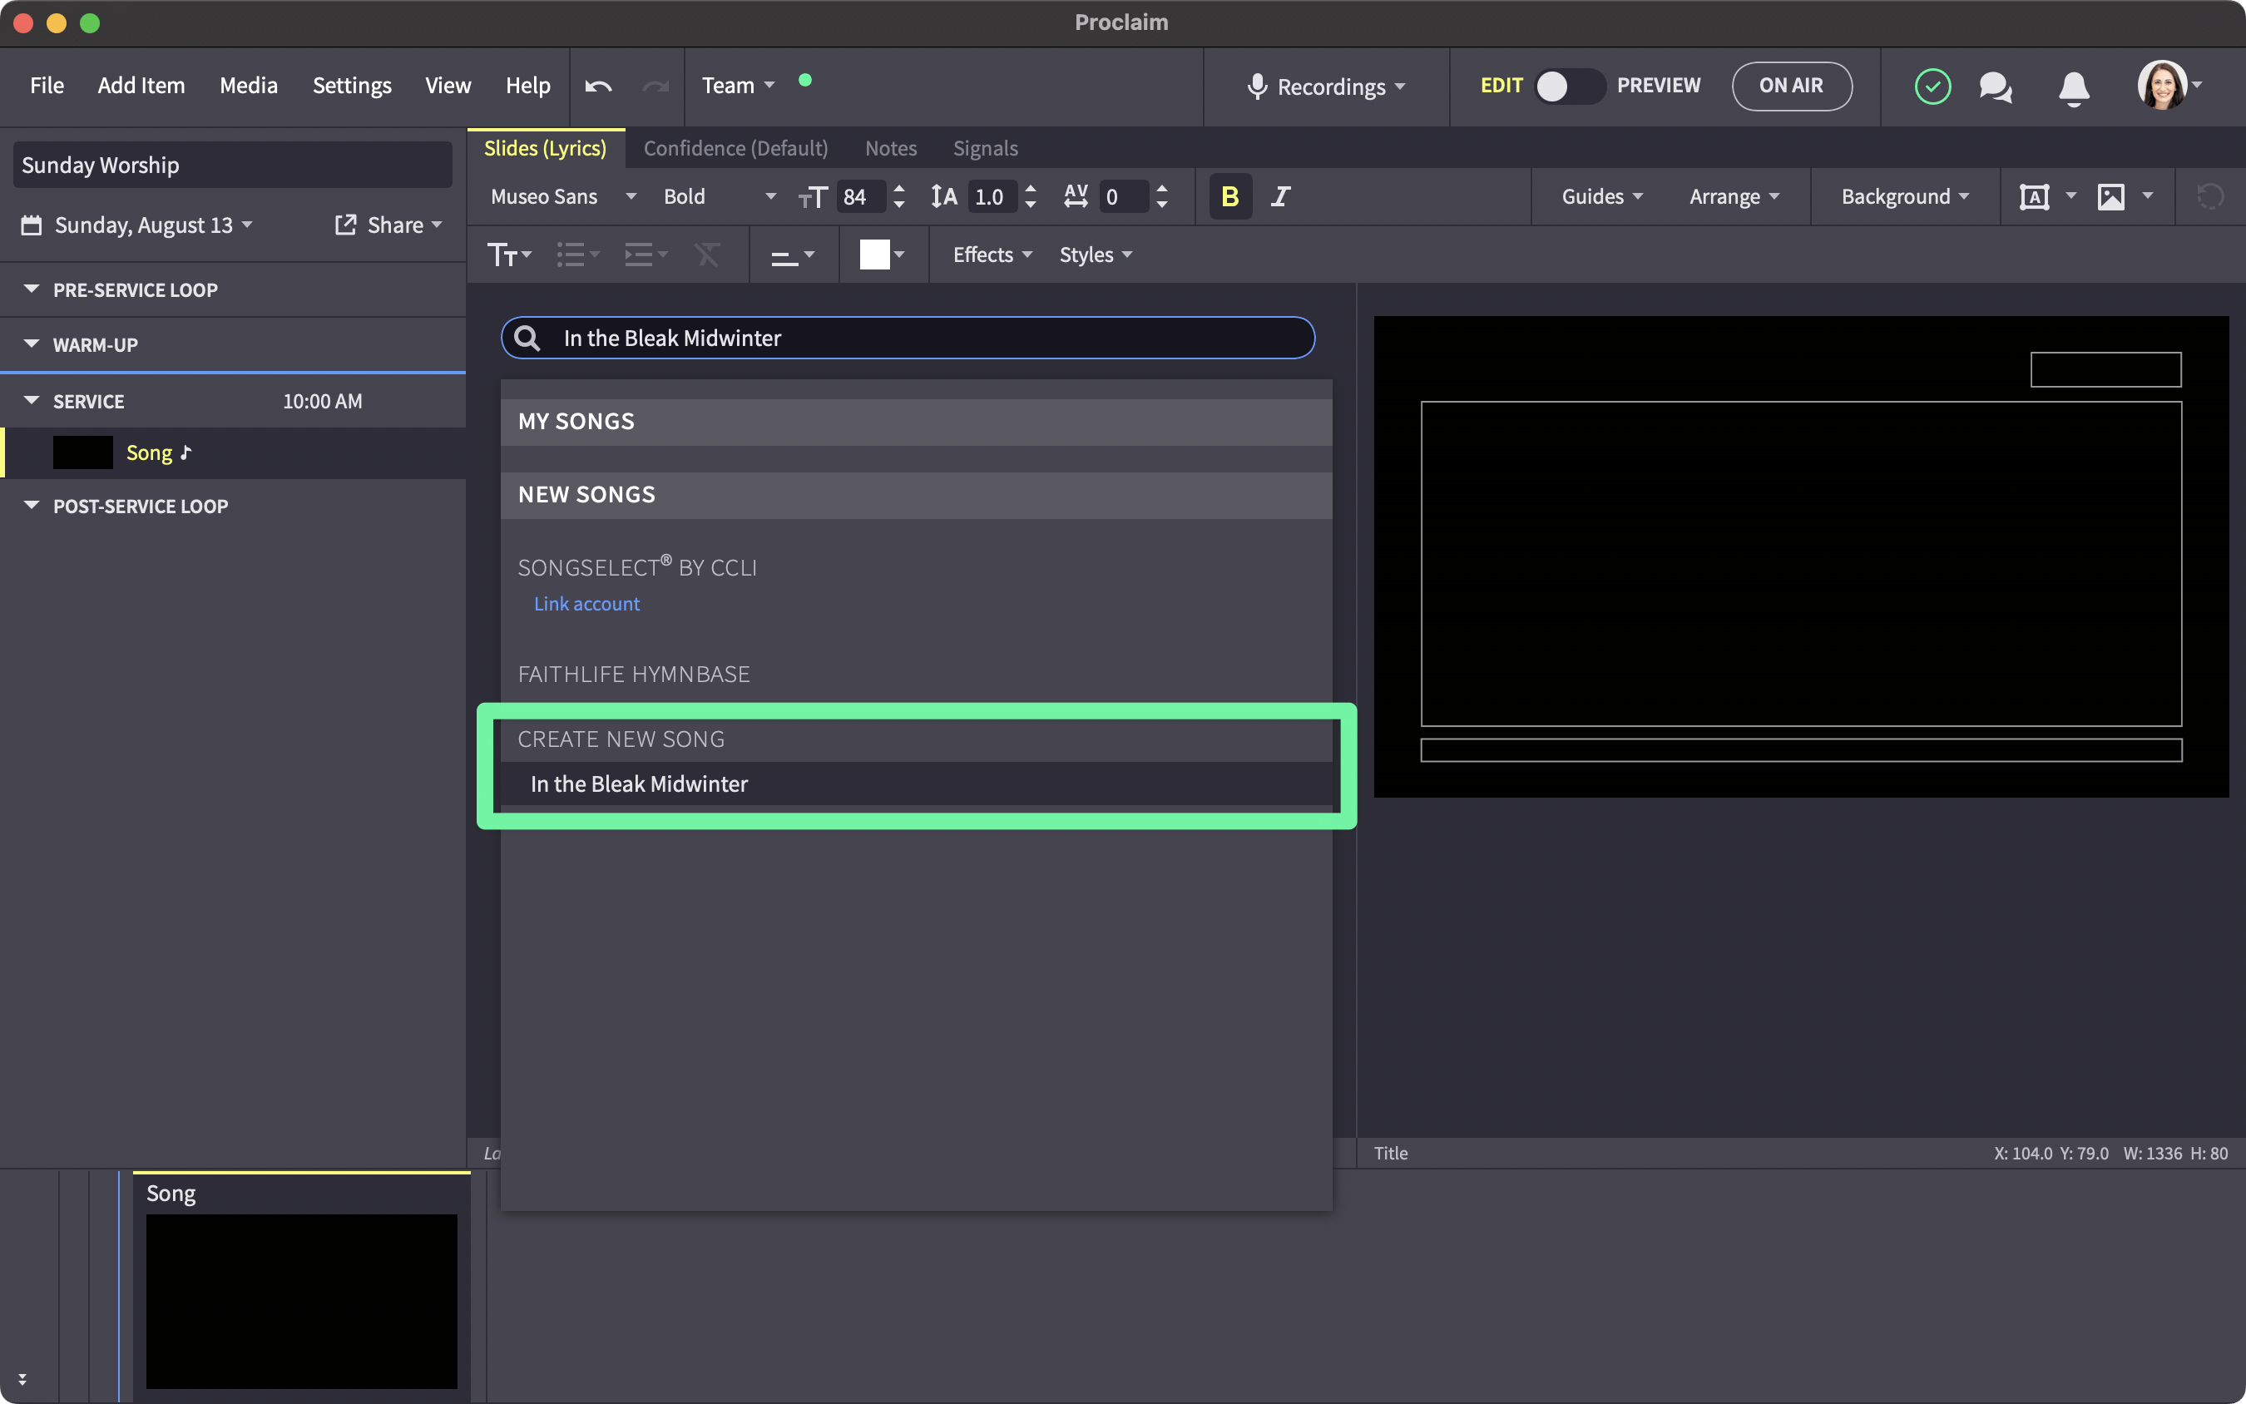The width and height of the screenshot is (2246, 1404).
Task: Click the Share export icon
Action: (345, 225)
